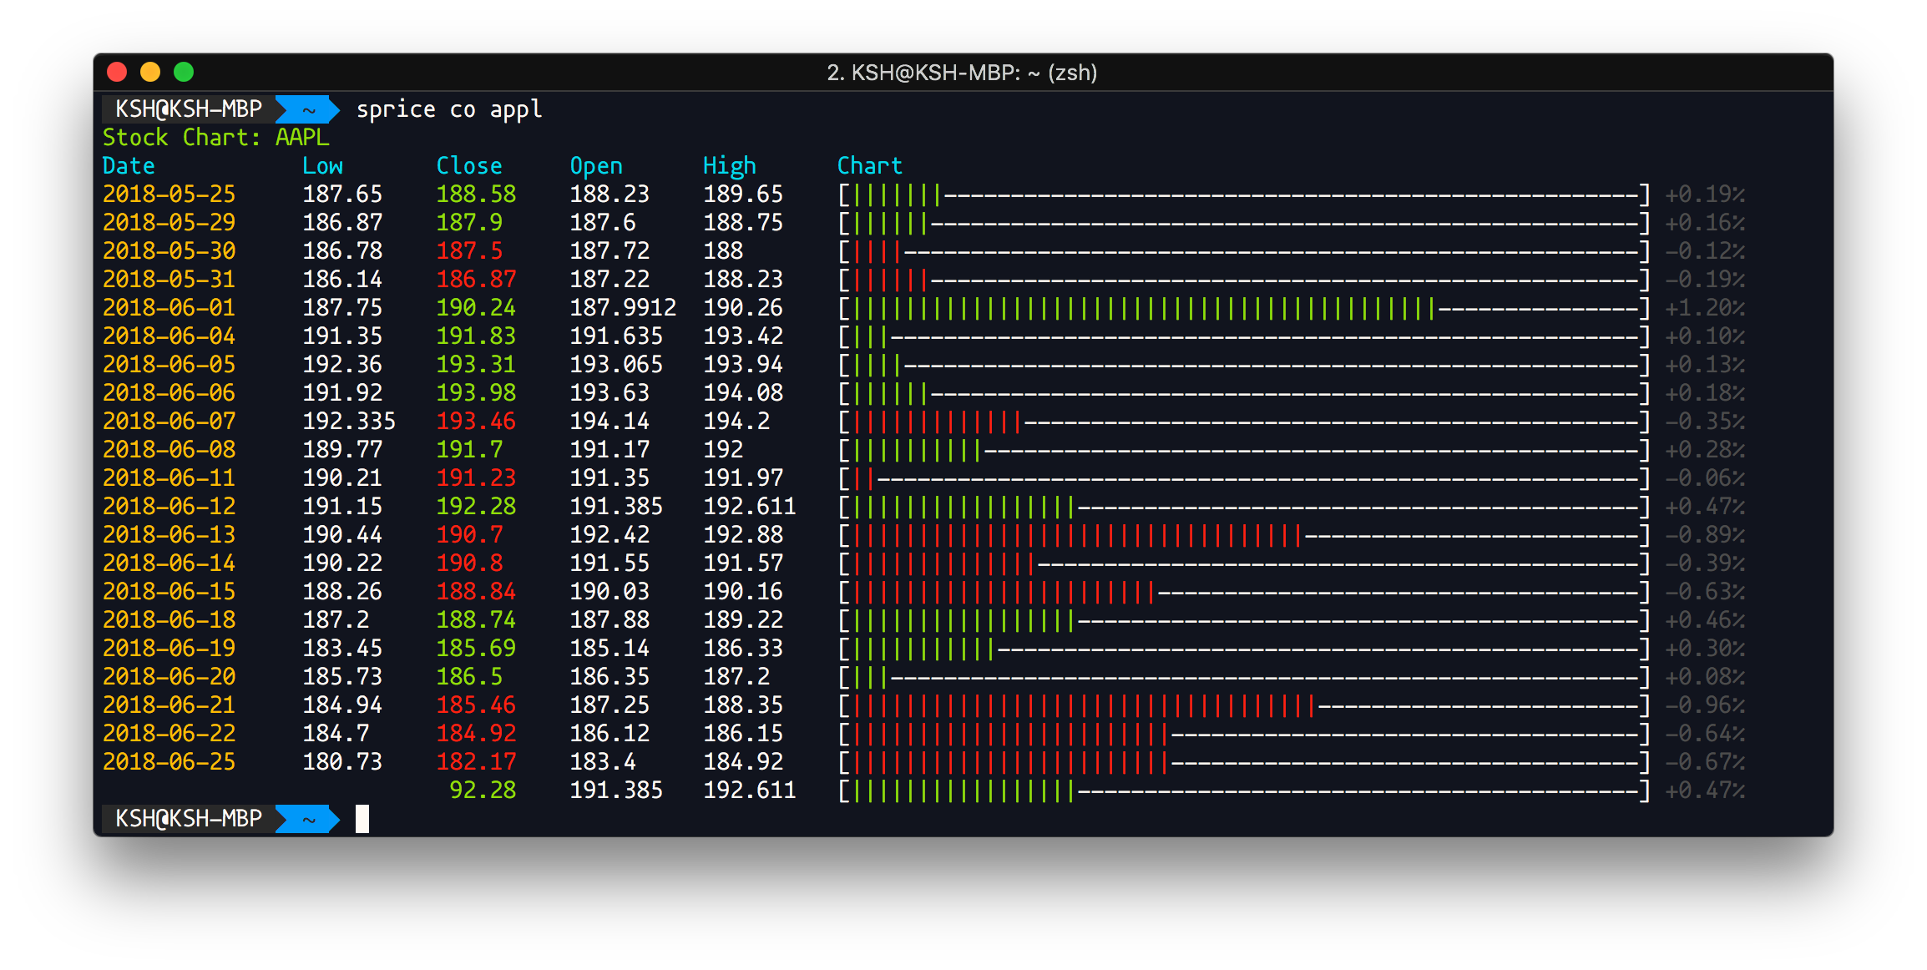Click the typed command "sprice co appl"
This screenshot has height=970, width=1927.
pos(449,109)
